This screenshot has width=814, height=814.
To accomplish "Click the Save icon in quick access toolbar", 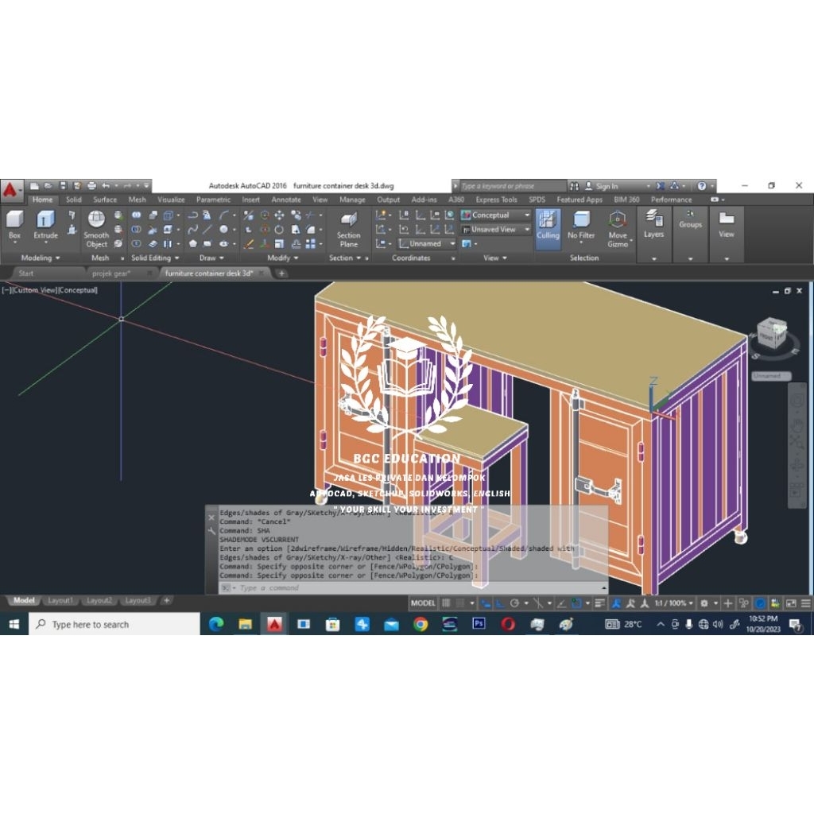I will click(63, 185).
